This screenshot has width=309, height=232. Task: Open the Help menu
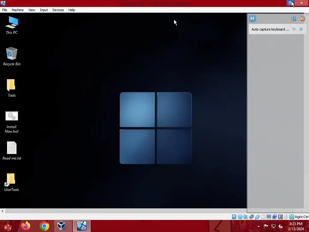pos(72,10)
